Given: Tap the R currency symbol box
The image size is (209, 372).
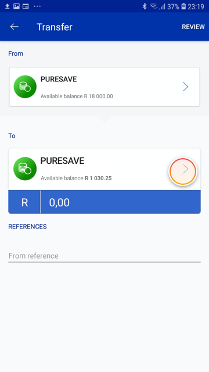Looking at the screenshot, I should coord(24,202).
